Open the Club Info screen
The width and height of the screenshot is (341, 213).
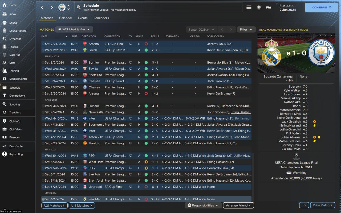[18, 121]
